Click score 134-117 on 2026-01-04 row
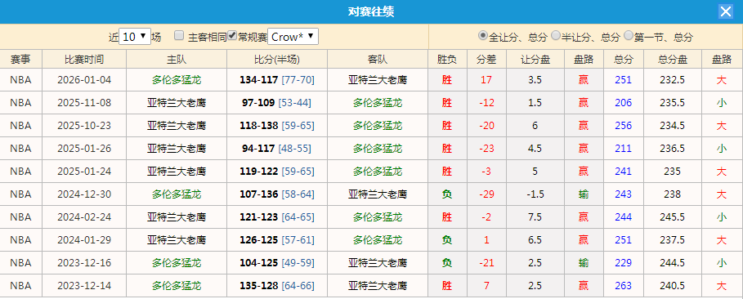This screenshot has width=743, height=299. [x=259, y=79]
